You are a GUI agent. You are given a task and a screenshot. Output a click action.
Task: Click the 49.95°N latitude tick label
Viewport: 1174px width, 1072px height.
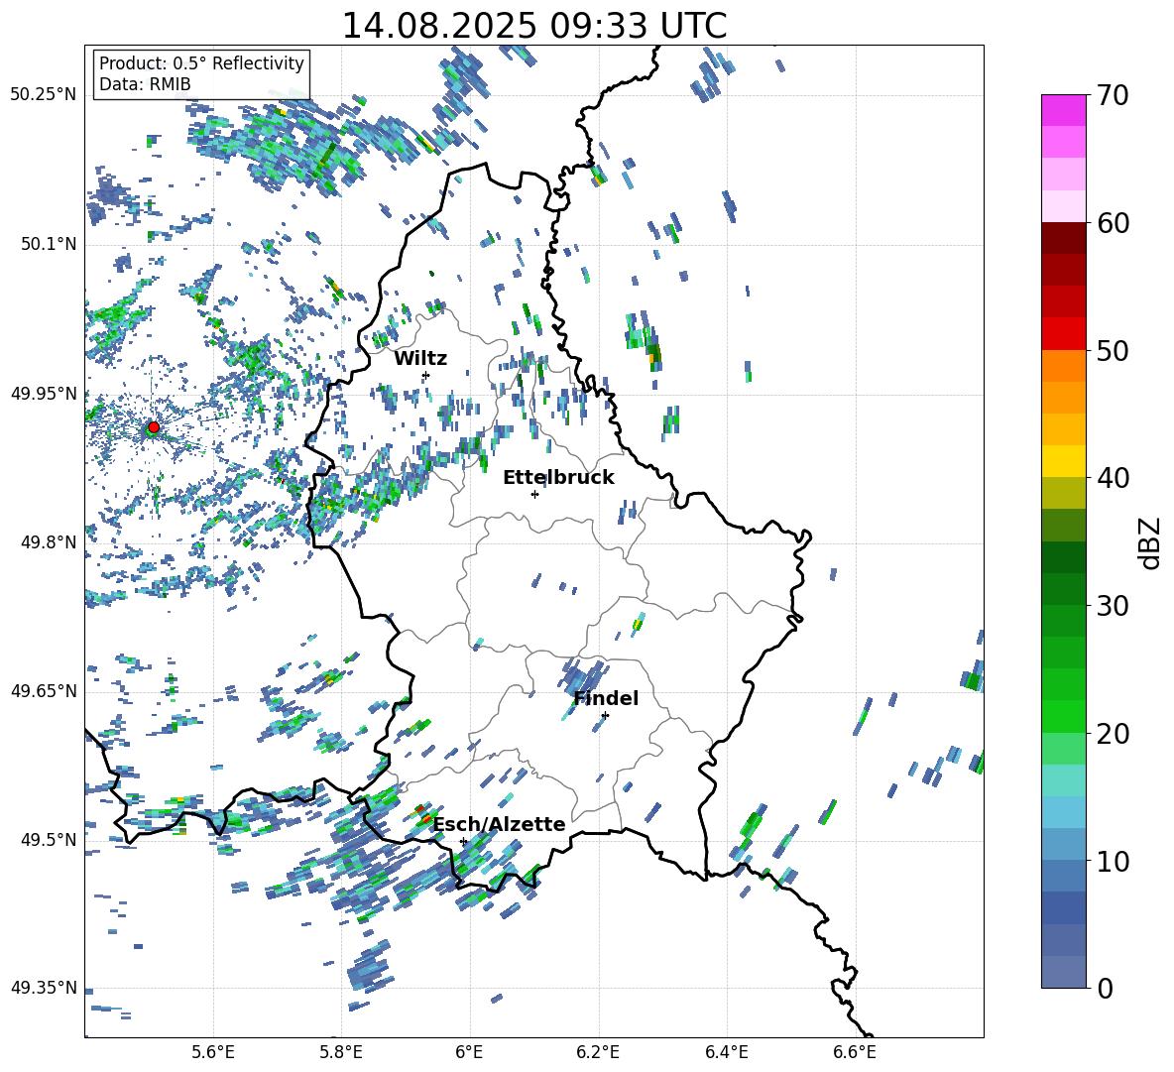44,393
